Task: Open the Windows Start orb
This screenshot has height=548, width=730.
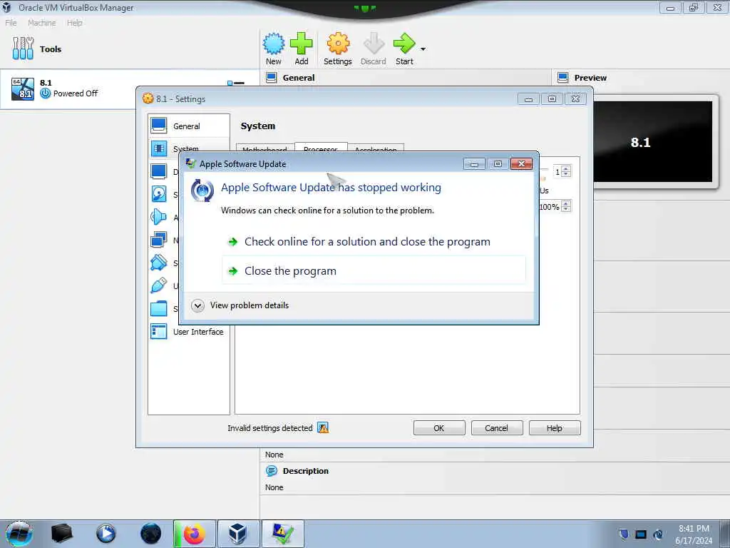Action: pyautogui.click(x=19, y=534)
